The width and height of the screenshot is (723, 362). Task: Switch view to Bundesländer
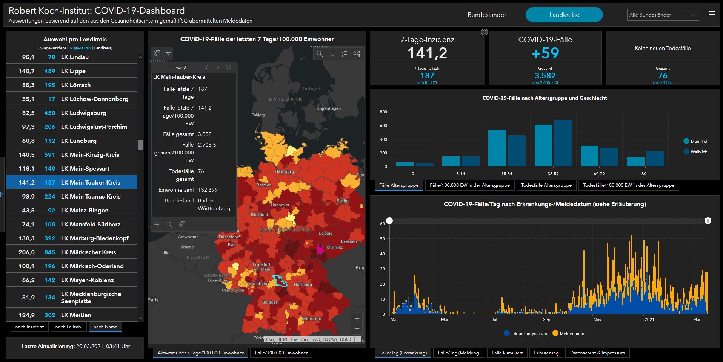coord(487,15)
